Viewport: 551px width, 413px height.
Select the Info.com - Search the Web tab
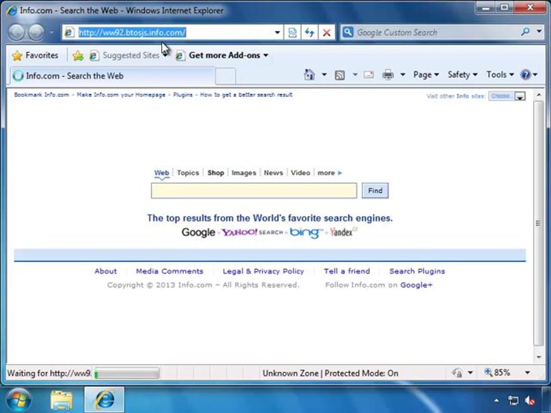point(112,76)
